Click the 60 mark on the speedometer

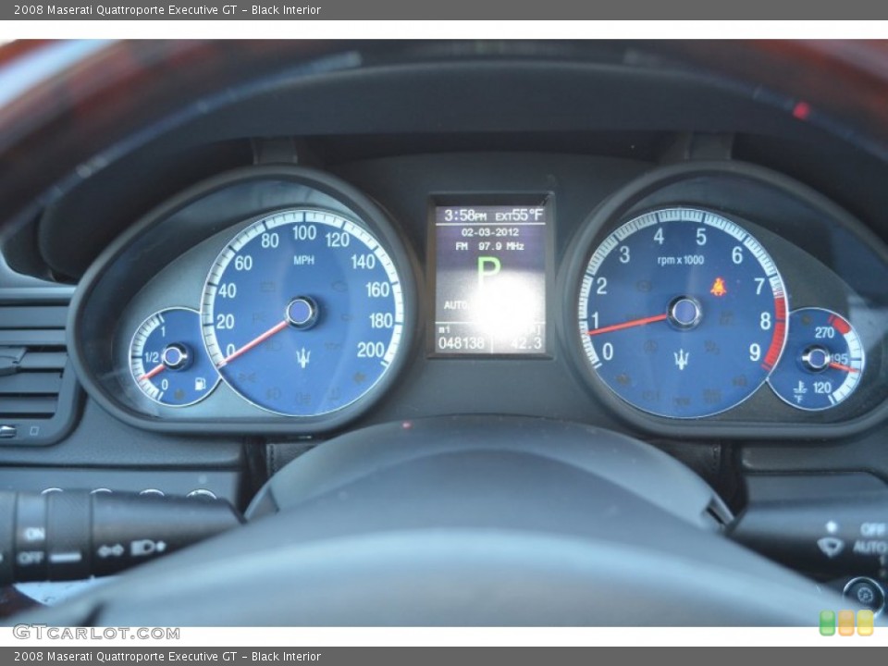pyautogui.click(x=243, y=263)
